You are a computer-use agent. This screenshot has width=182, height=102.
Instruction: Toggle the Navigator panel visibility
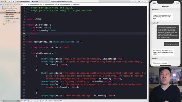pyautogui.click(x=140, y=1)
